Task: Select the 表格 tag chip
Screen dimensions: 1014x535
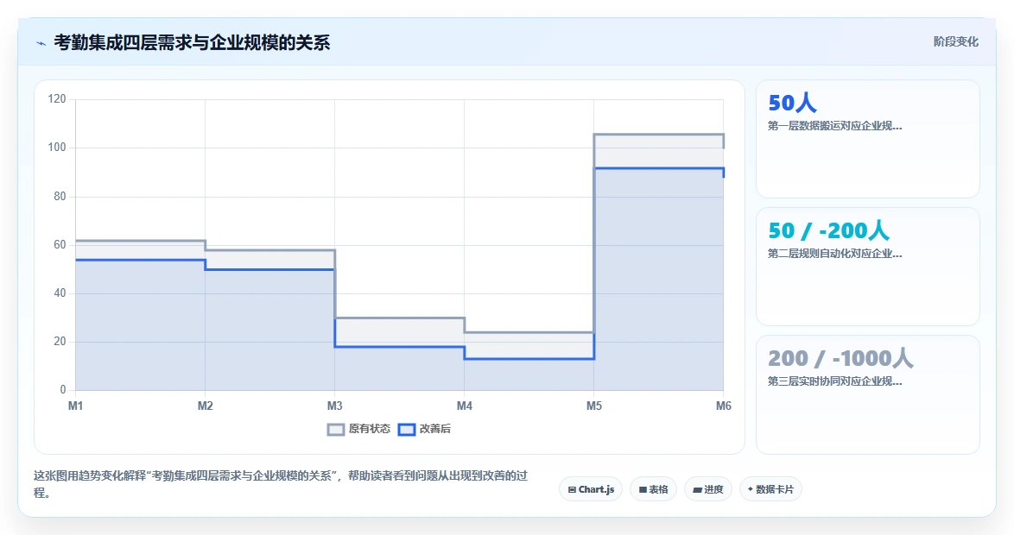Action: 653,489
